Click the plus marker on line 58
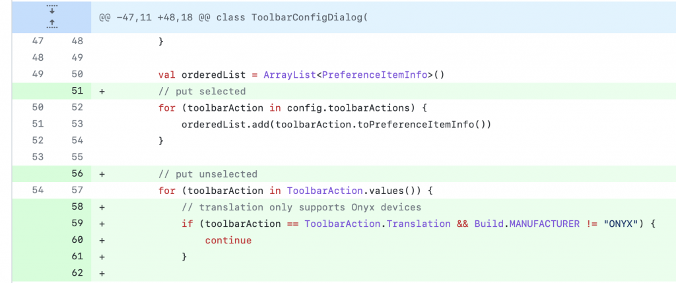 tap(102, 207)
